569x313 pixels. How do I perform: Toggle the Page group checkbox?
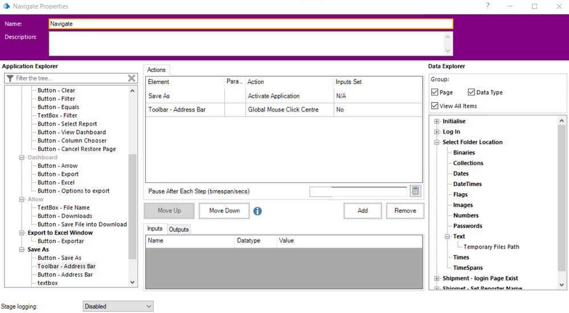(x=435, y=92)
